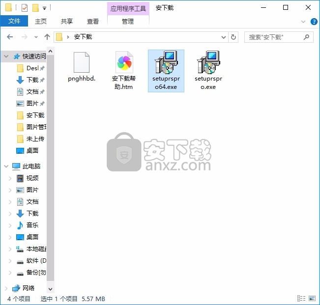Open 视频 under 此电脑
This screenshot has width=320, height=305.
pyautogui.click(x=32, y=178)
